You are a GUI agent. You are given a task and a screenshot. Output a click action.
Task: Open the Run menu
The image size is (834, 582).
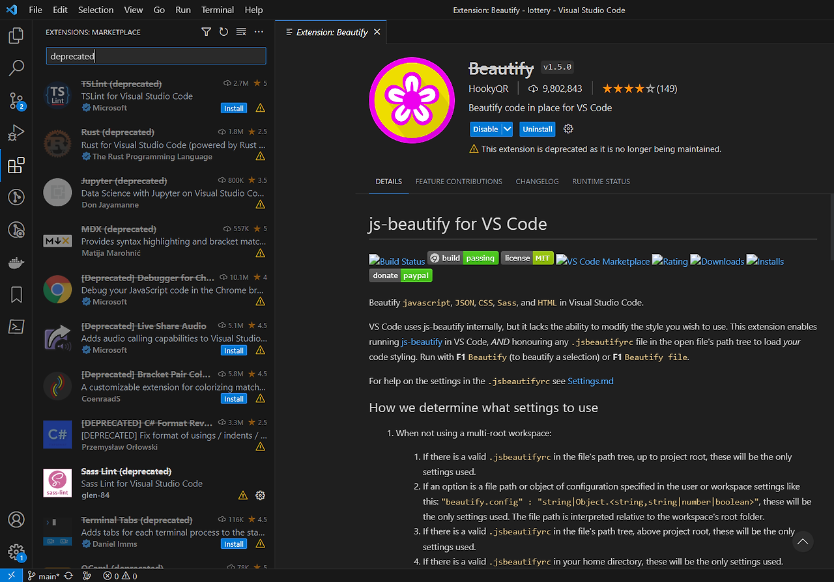pos(183,10)
